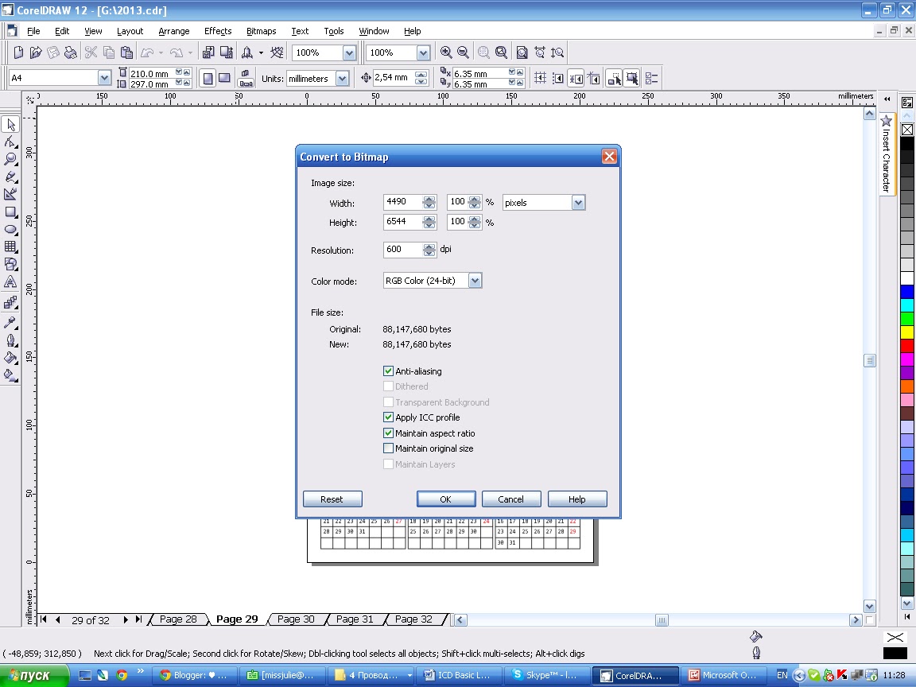
Task: Click the New document icon
Action: pos(18,52)
